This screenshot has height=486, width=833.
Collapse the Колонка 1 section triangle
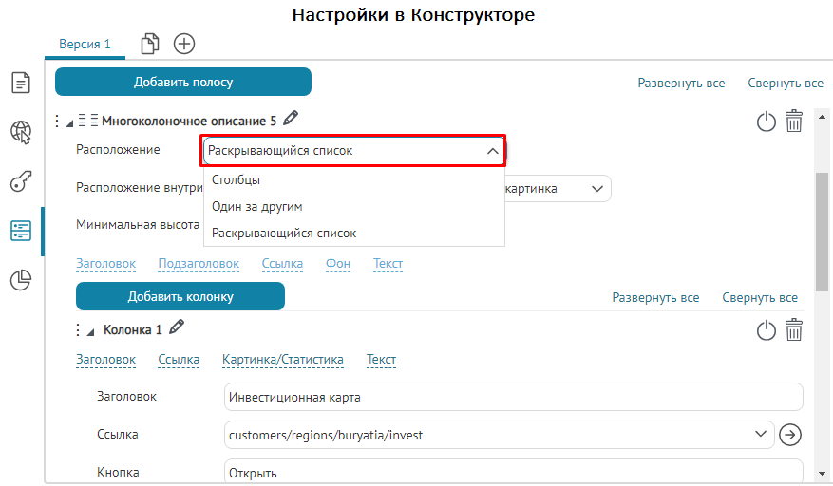point(91,331)
